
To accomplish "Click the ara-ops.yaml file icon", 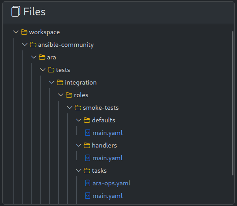I will point(88,183).
